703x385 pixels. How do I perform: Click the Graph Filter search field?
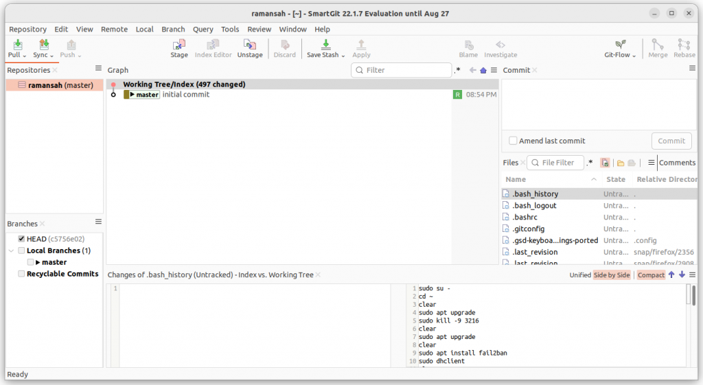point(401,71)
